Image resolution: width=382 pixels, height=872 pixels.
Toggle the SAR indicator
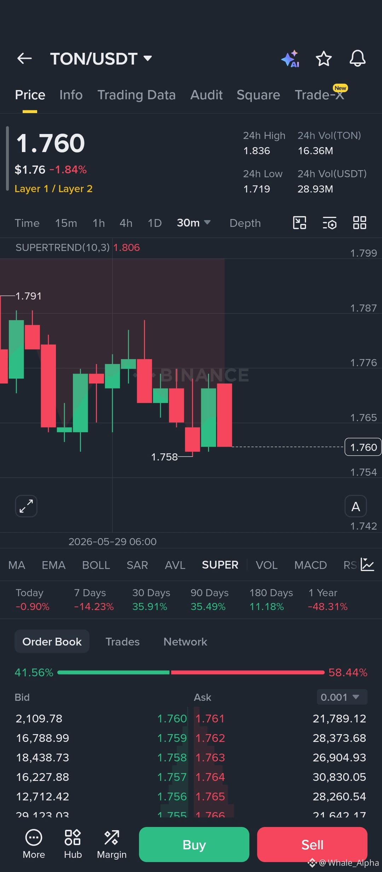(x=137, y=565)
